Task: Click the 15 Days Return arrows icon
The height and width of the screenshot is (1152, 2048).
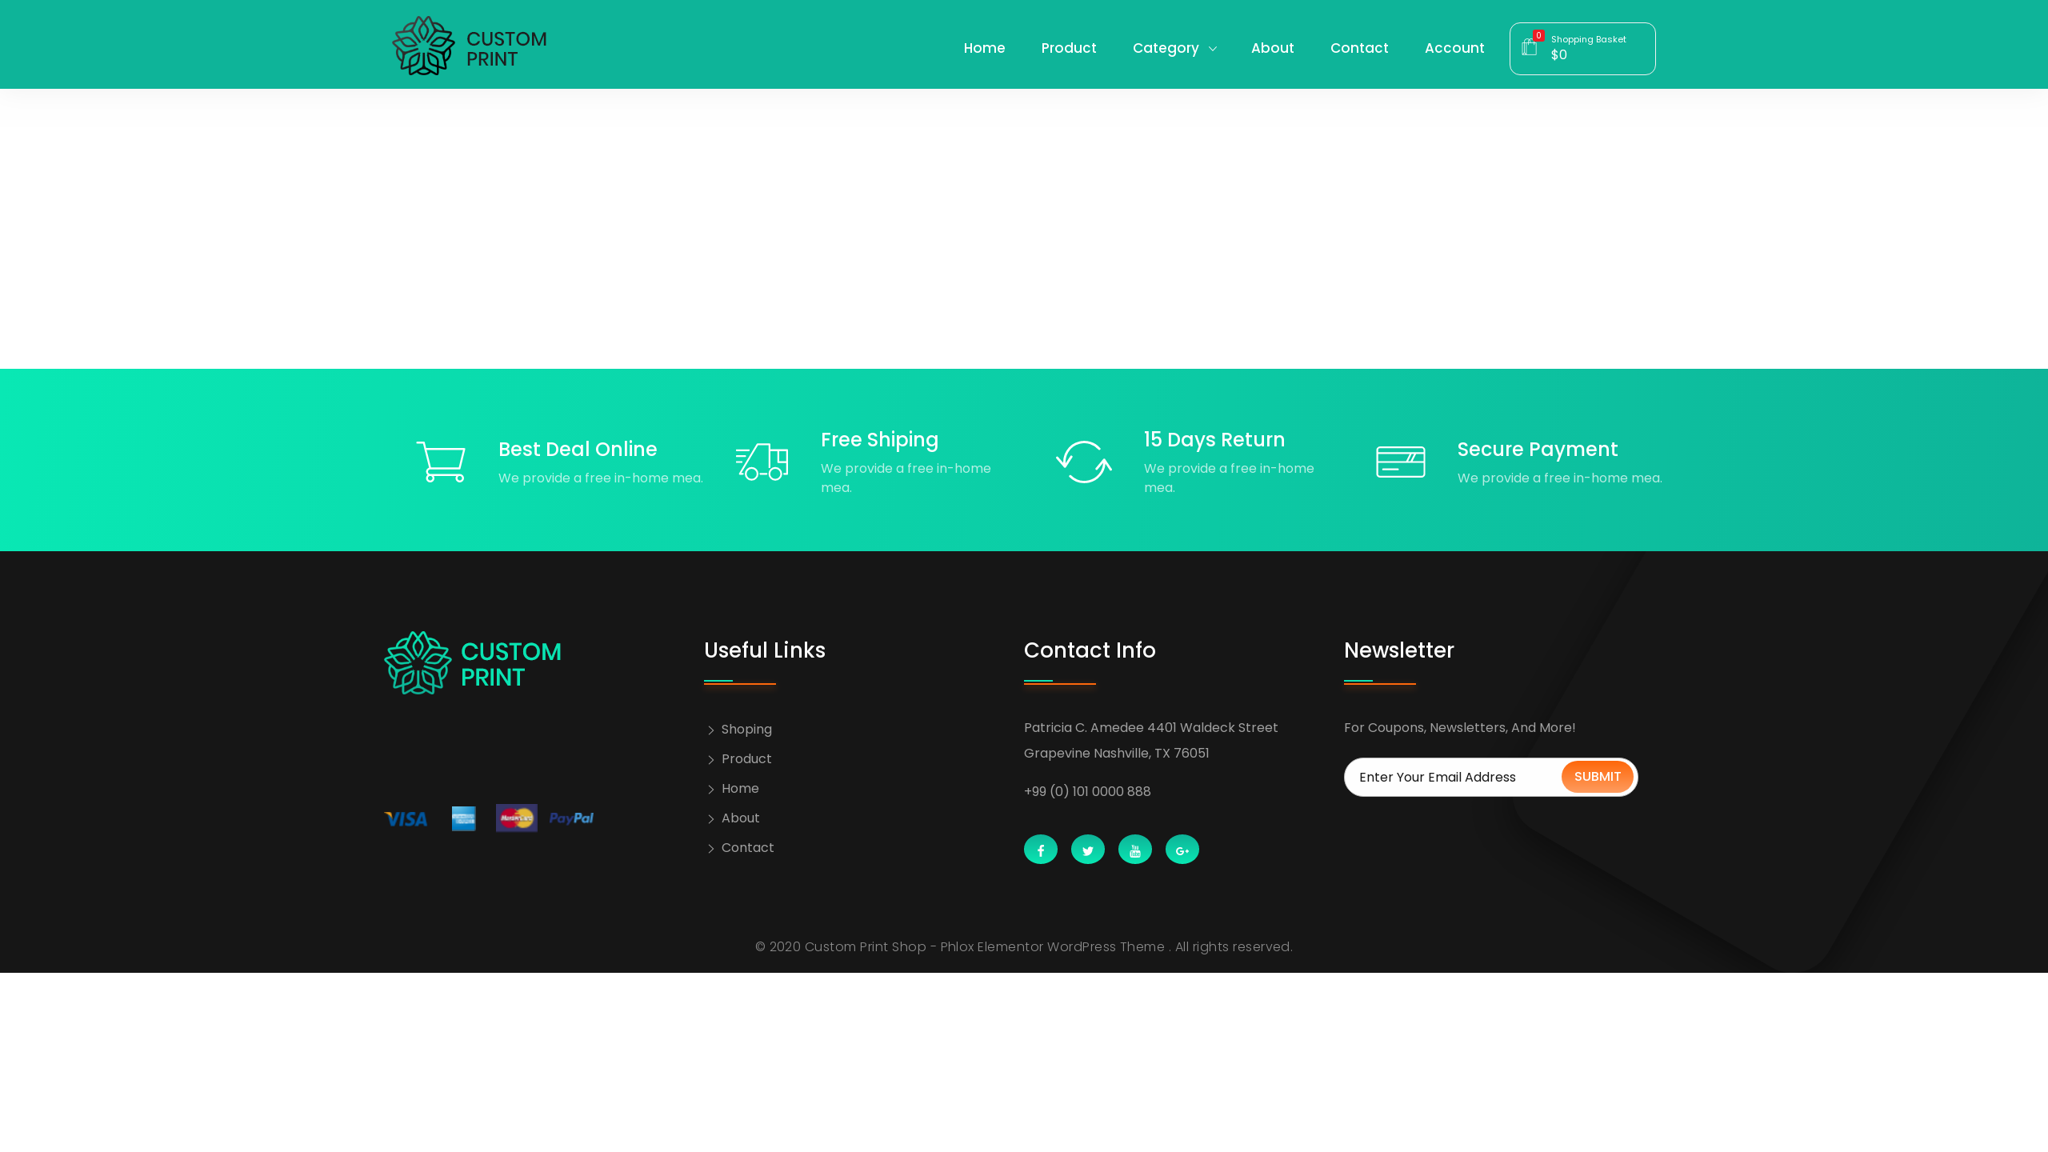Action: coord(1084,462)
